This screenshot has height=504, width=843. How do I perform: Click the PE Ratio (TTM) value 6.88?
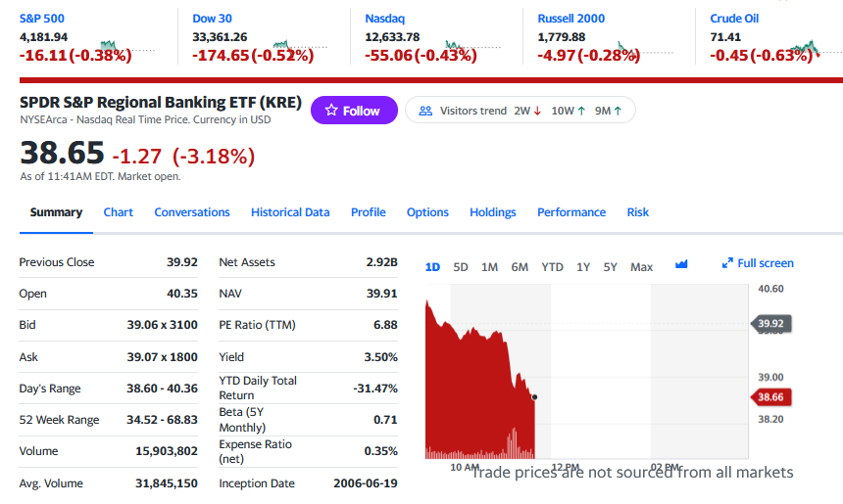(385, 325)
